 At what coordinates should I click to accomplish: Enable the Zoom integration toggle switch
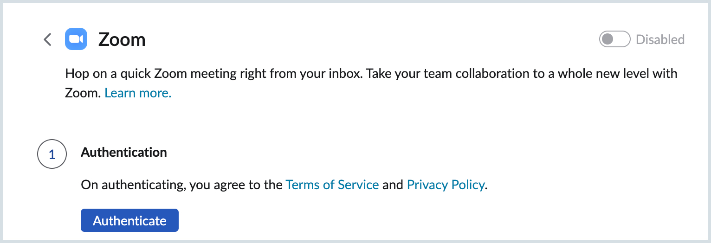614,39
